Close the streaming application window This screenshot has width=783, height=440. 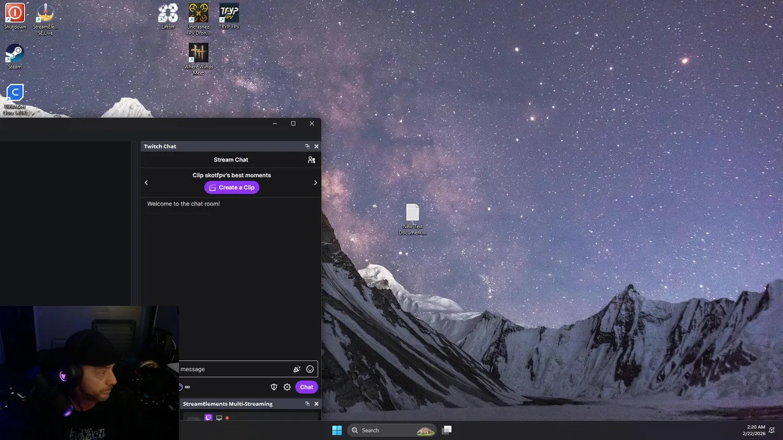(312, 123)
